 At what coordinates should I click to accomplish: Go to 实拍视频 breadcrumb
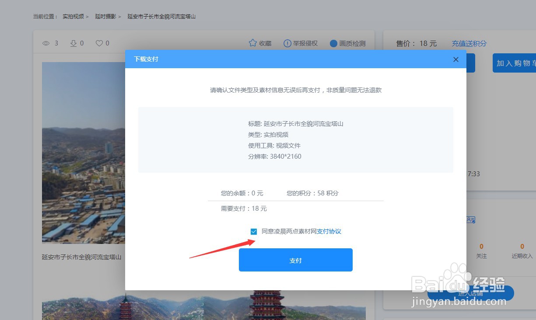coord(73,17)
